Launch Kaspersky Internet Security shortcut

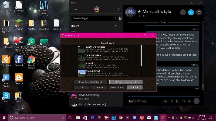pos(19,44)
